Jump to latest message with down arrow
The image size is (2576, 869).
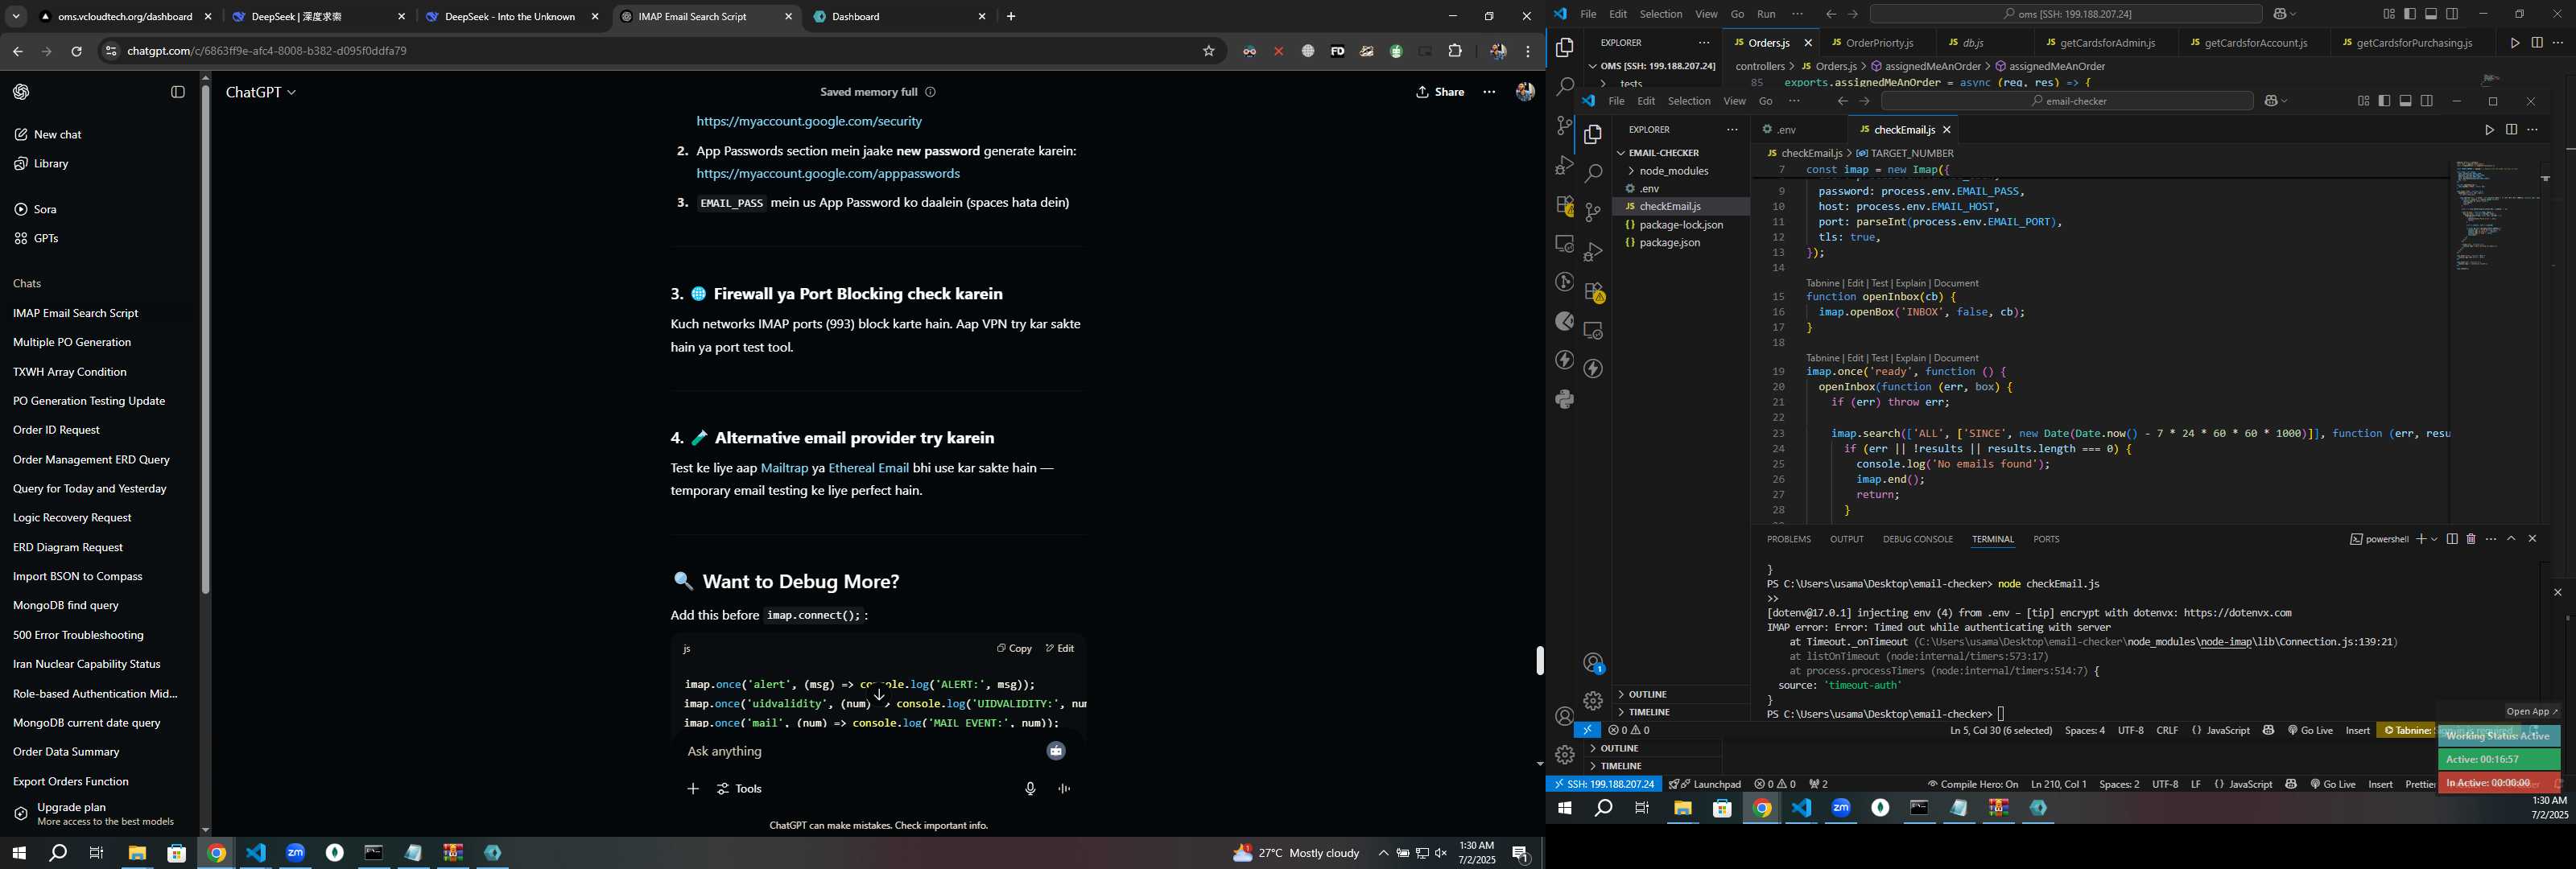click(x=879, y=694)
